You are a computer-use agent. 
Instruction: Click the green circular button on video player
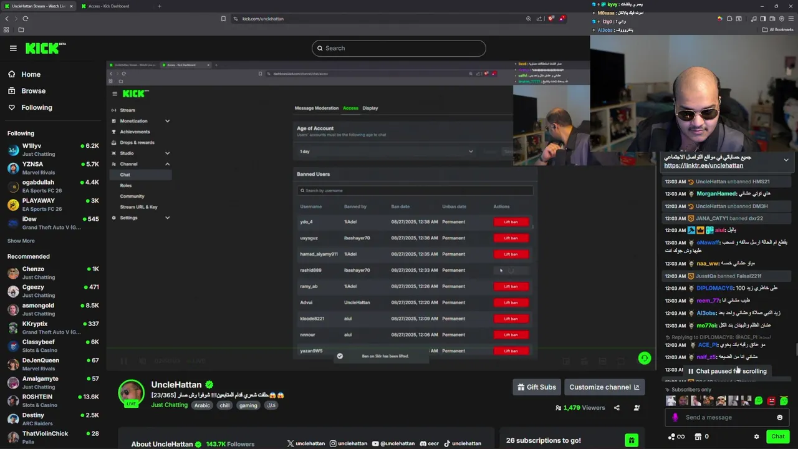point(645,358)
